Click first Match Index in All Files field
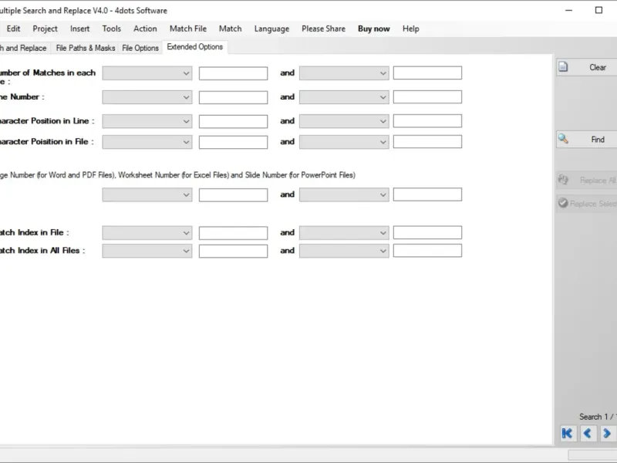Image resolution: width=617 pixels, height=463 pixels. 234,252
